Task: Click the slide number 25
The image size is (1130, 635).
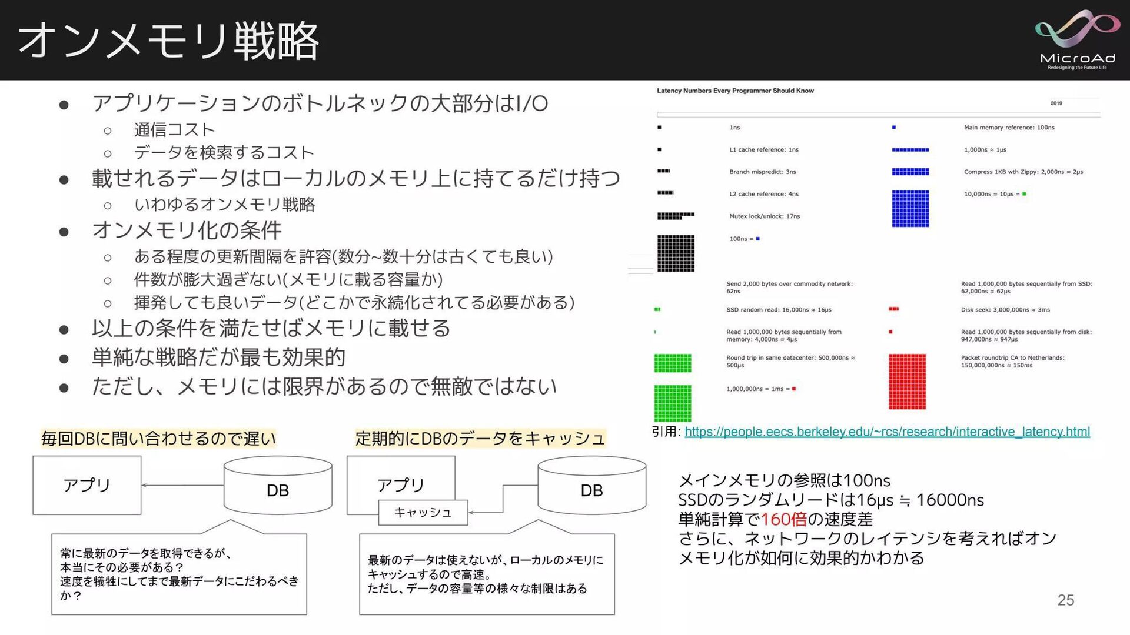Action: coord(1065,600)
